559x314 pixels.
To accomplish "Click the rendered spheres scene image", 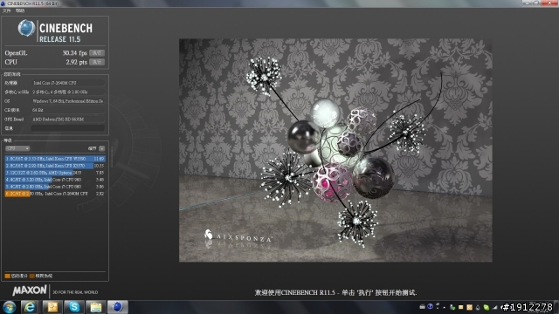I will pyautogui.click(x=335, y=150).
